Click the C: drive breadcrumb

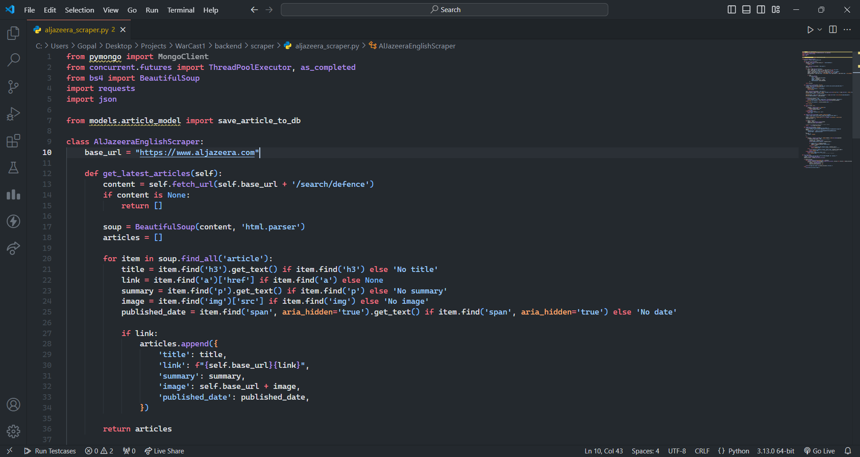(x=39, y=46)
